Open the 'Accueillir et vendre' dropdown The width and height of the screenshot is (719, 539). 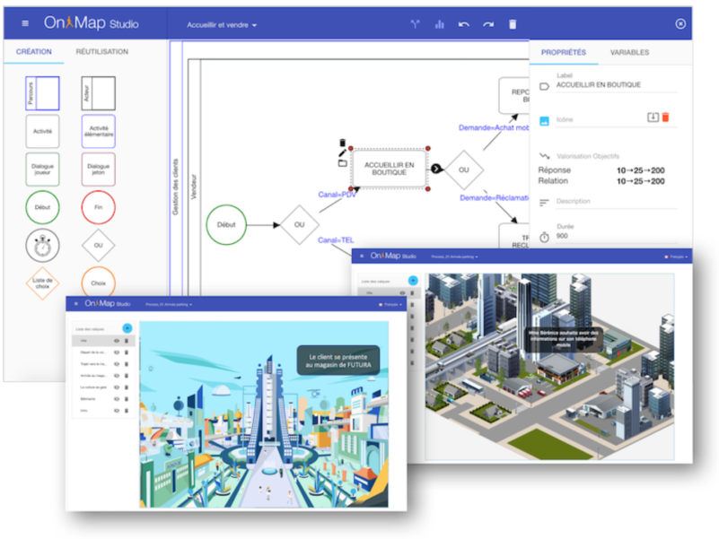222,25
